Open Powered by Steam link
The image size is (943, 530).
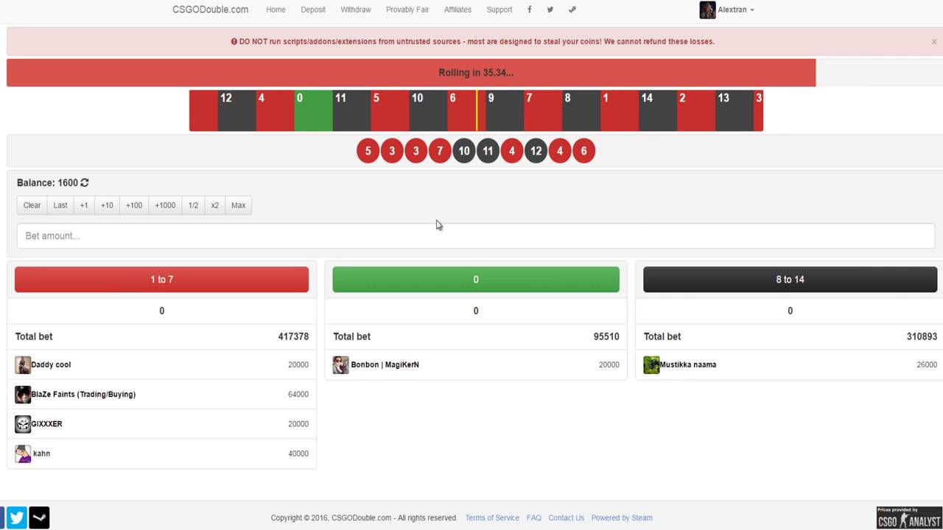(622, 518)
